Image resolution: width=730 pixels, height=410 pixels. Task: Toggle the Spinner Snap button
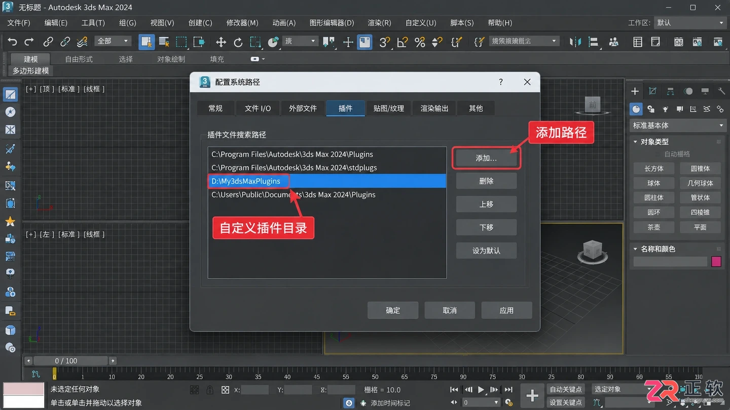[437, 42]
